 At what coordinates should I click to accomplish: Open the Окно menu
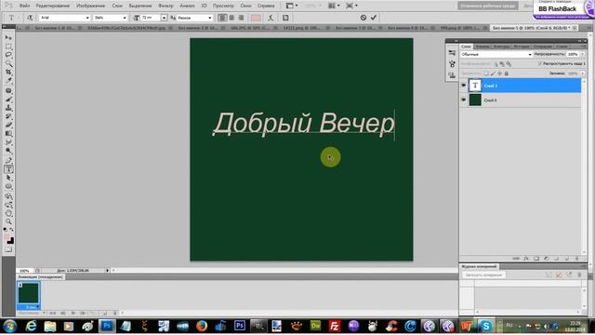245,6
